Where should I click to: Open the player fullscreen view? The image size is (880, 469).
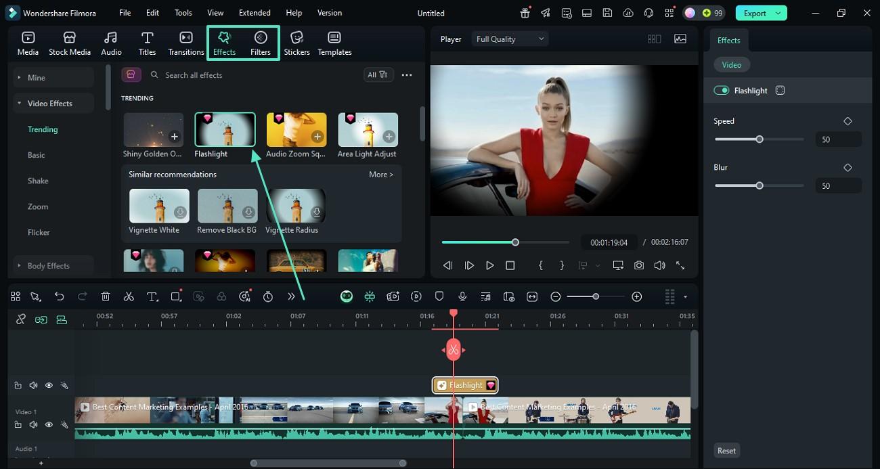click(680, 266)
